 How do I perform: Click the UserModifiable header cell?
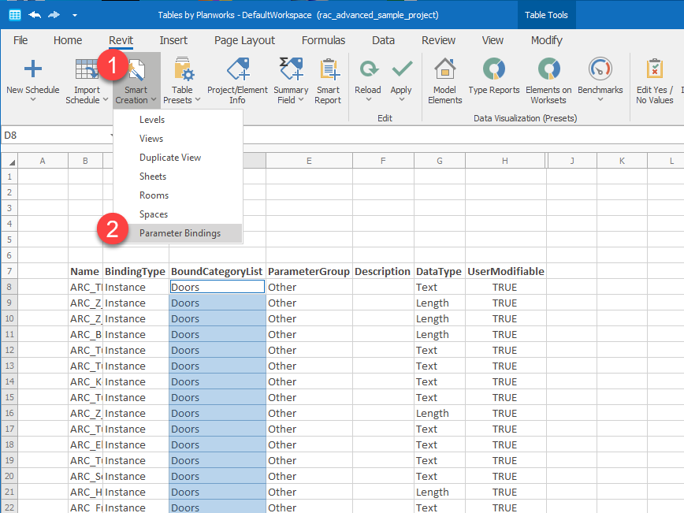(506, 271)
